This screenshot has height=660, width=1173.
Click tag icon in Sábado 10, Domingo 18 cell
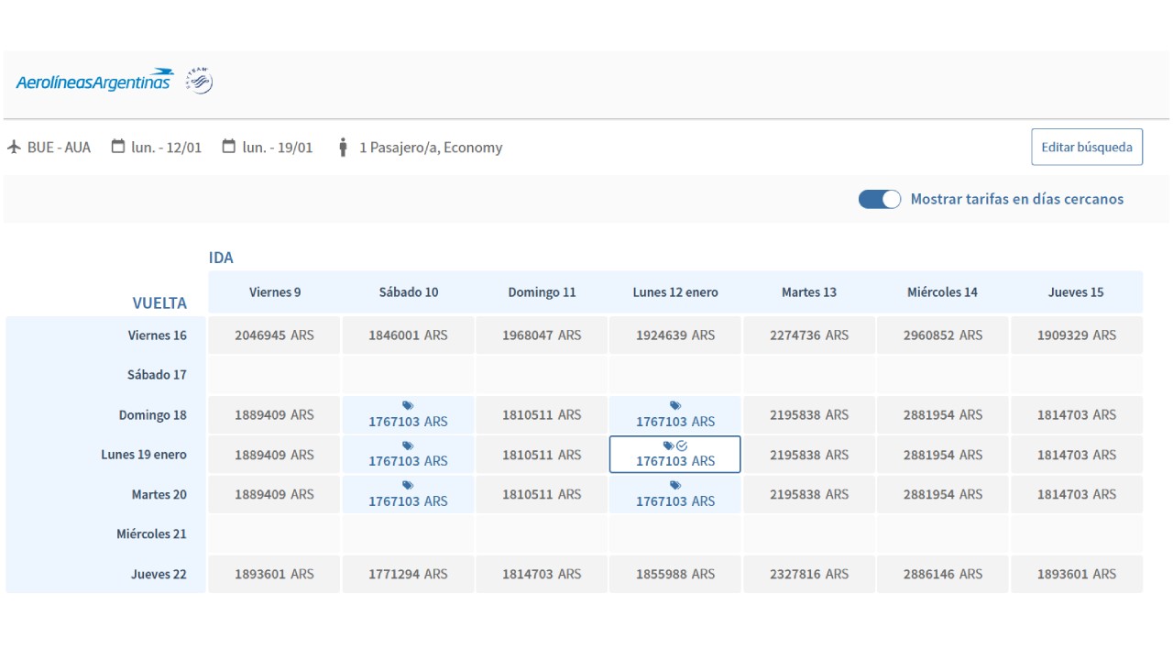click(x=408, y=405)
